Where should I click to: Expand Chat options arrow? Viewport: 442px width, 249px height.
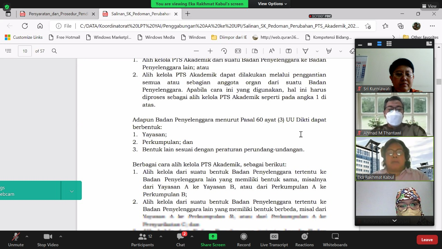(x=192, y=237)
